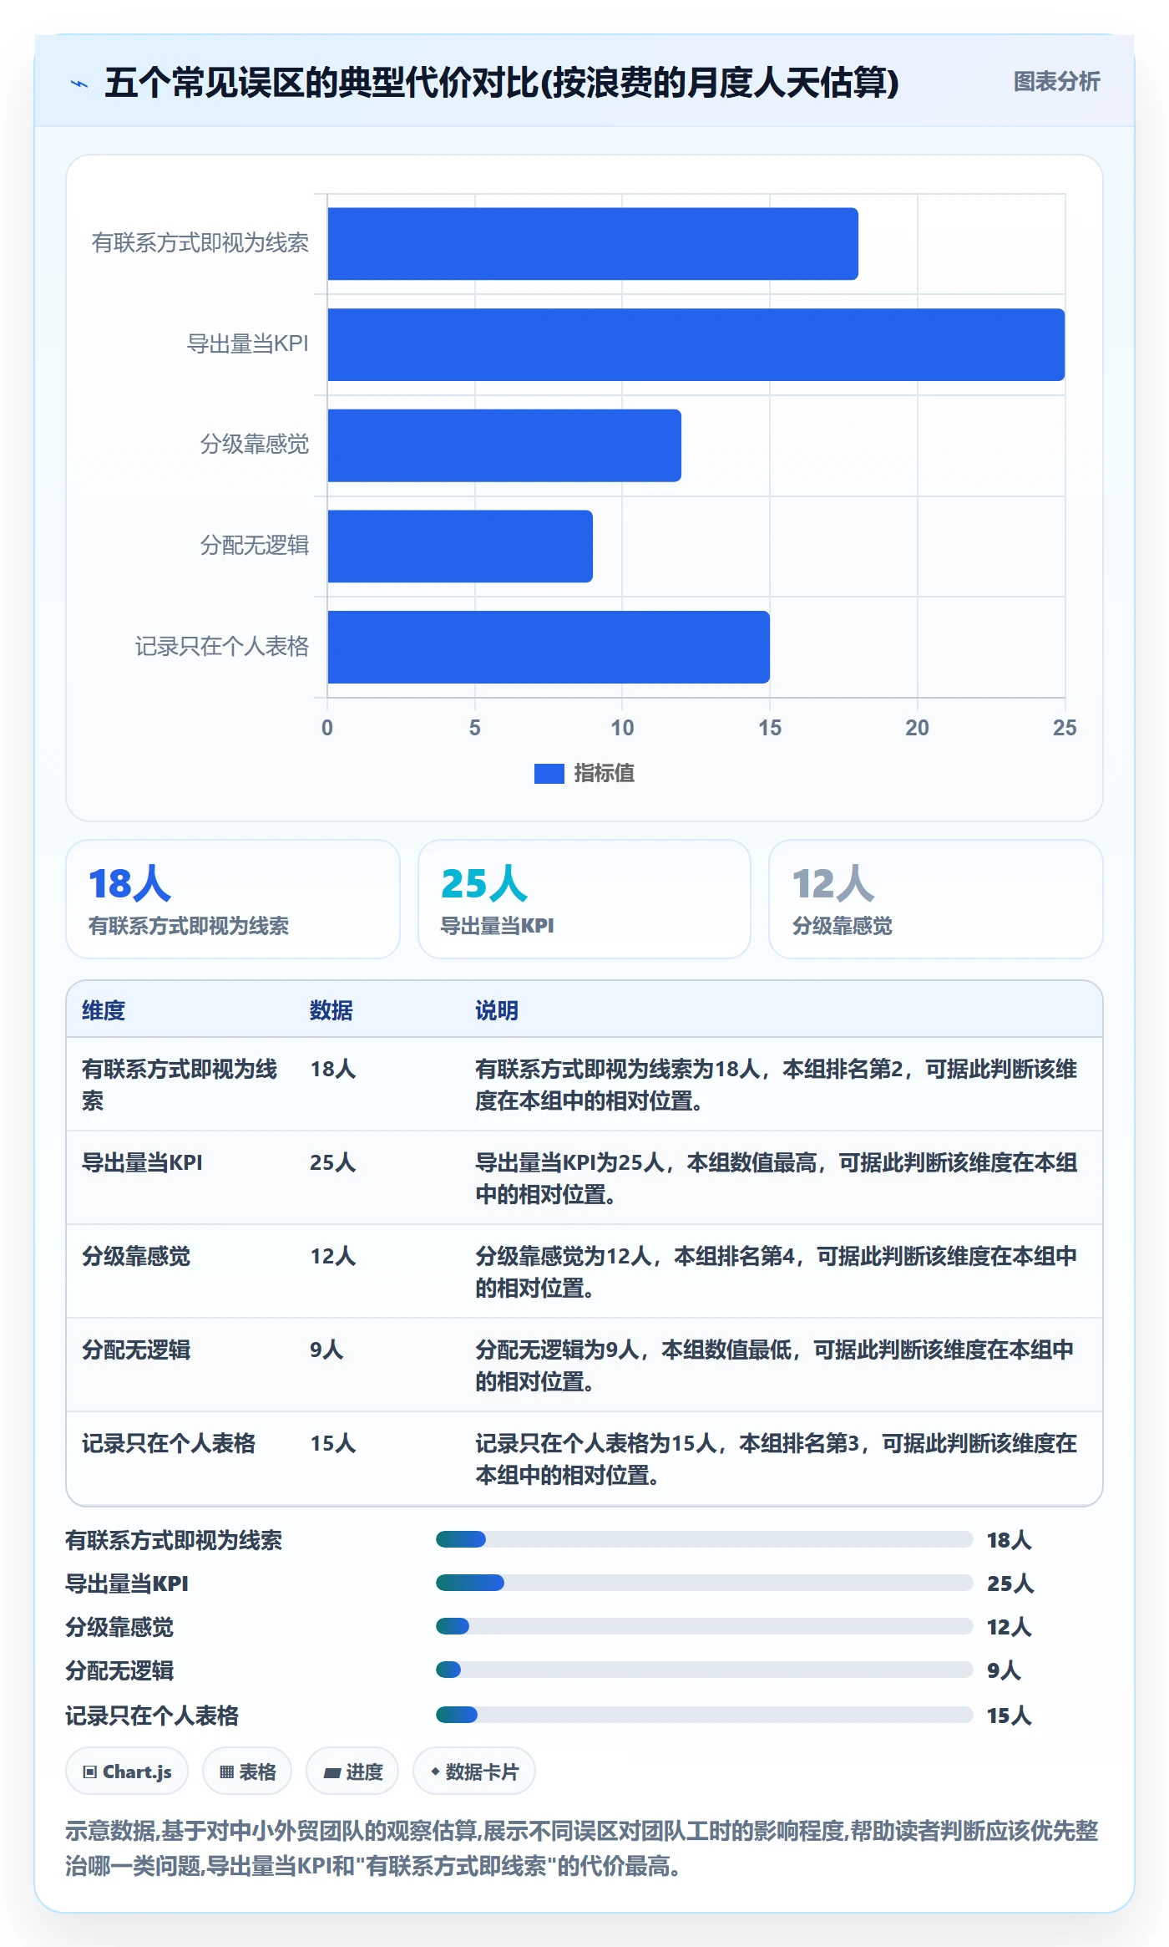Click the grid icon in 表格 chip
The width and height of the screenshot is (1169, 1947).
[x=226, y=1772]
